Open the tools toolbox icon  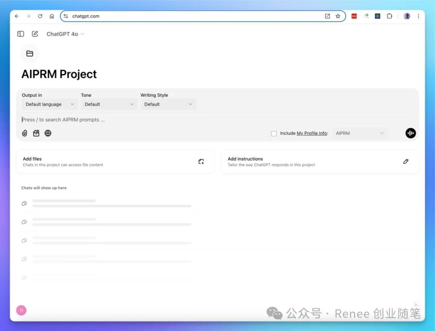click(x=36, y=133)
